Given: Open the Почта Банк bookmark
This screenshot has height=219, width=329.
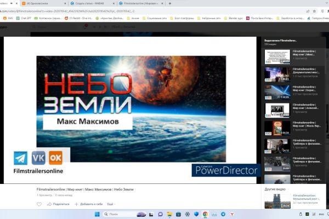Looking at the screenshot, I should pos(259,18).
